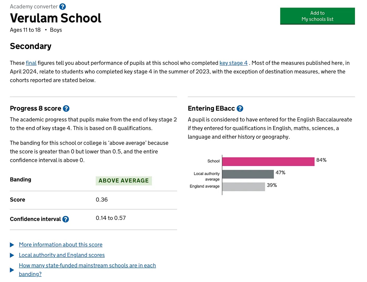Image resolution: width=367 pixels, height=282 pixels.
Task: Expand Local authority and England scores triangle
Action: [x=12, y=255]
